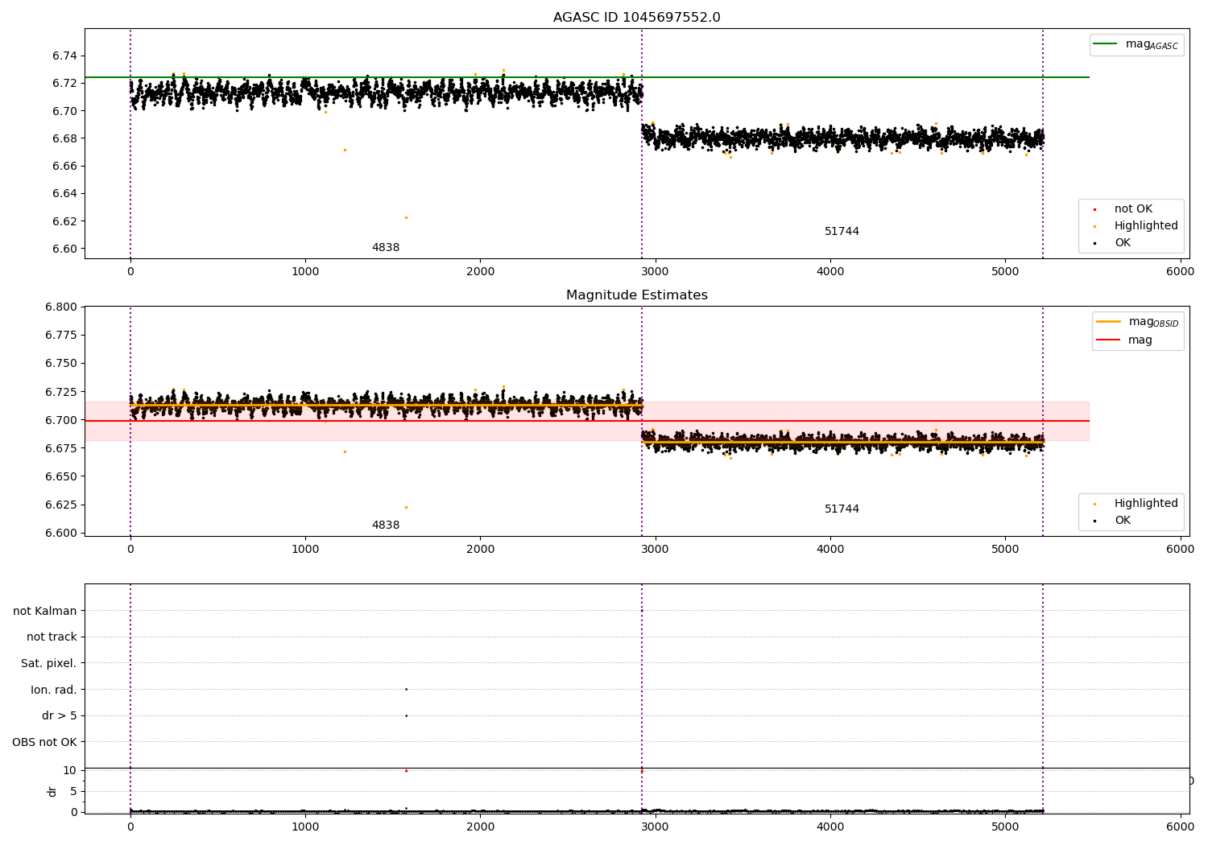Click the 51744 observation label in top plot
1208x845 pixels.
842,232
